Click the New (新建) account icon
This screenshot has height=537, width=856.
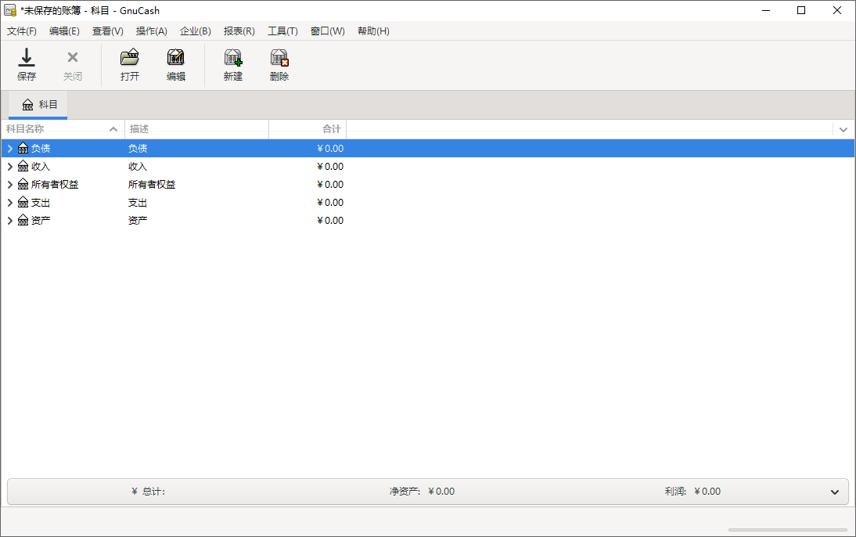233,58
